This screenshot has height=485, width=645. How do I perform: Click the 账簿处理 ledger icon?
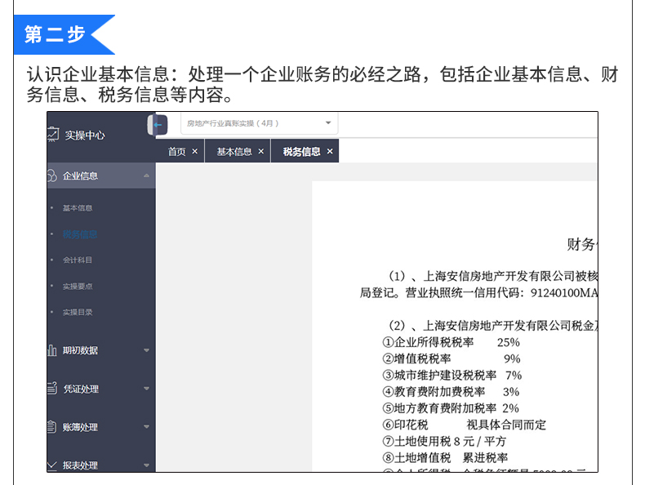[x=51, y=426]
